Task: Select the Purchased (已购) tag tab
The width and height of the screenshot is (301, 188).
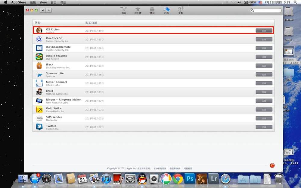Action: tap(166, 10)
